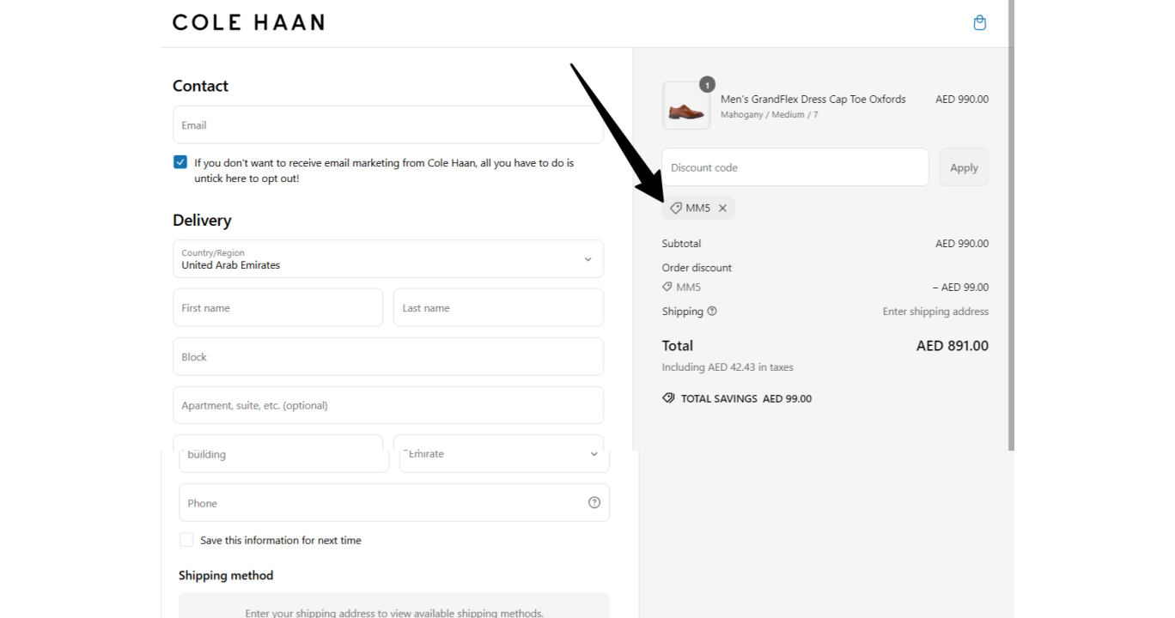Click the oxford shoe product thumbnail
The height and width of the screenshot is (618, 1175).
[x=686, y=106]
